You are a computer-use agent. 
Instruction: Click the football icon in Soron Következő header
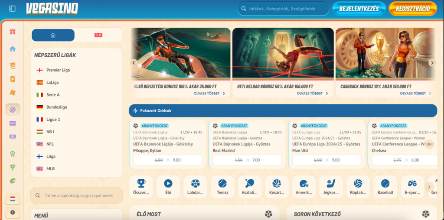426,214
